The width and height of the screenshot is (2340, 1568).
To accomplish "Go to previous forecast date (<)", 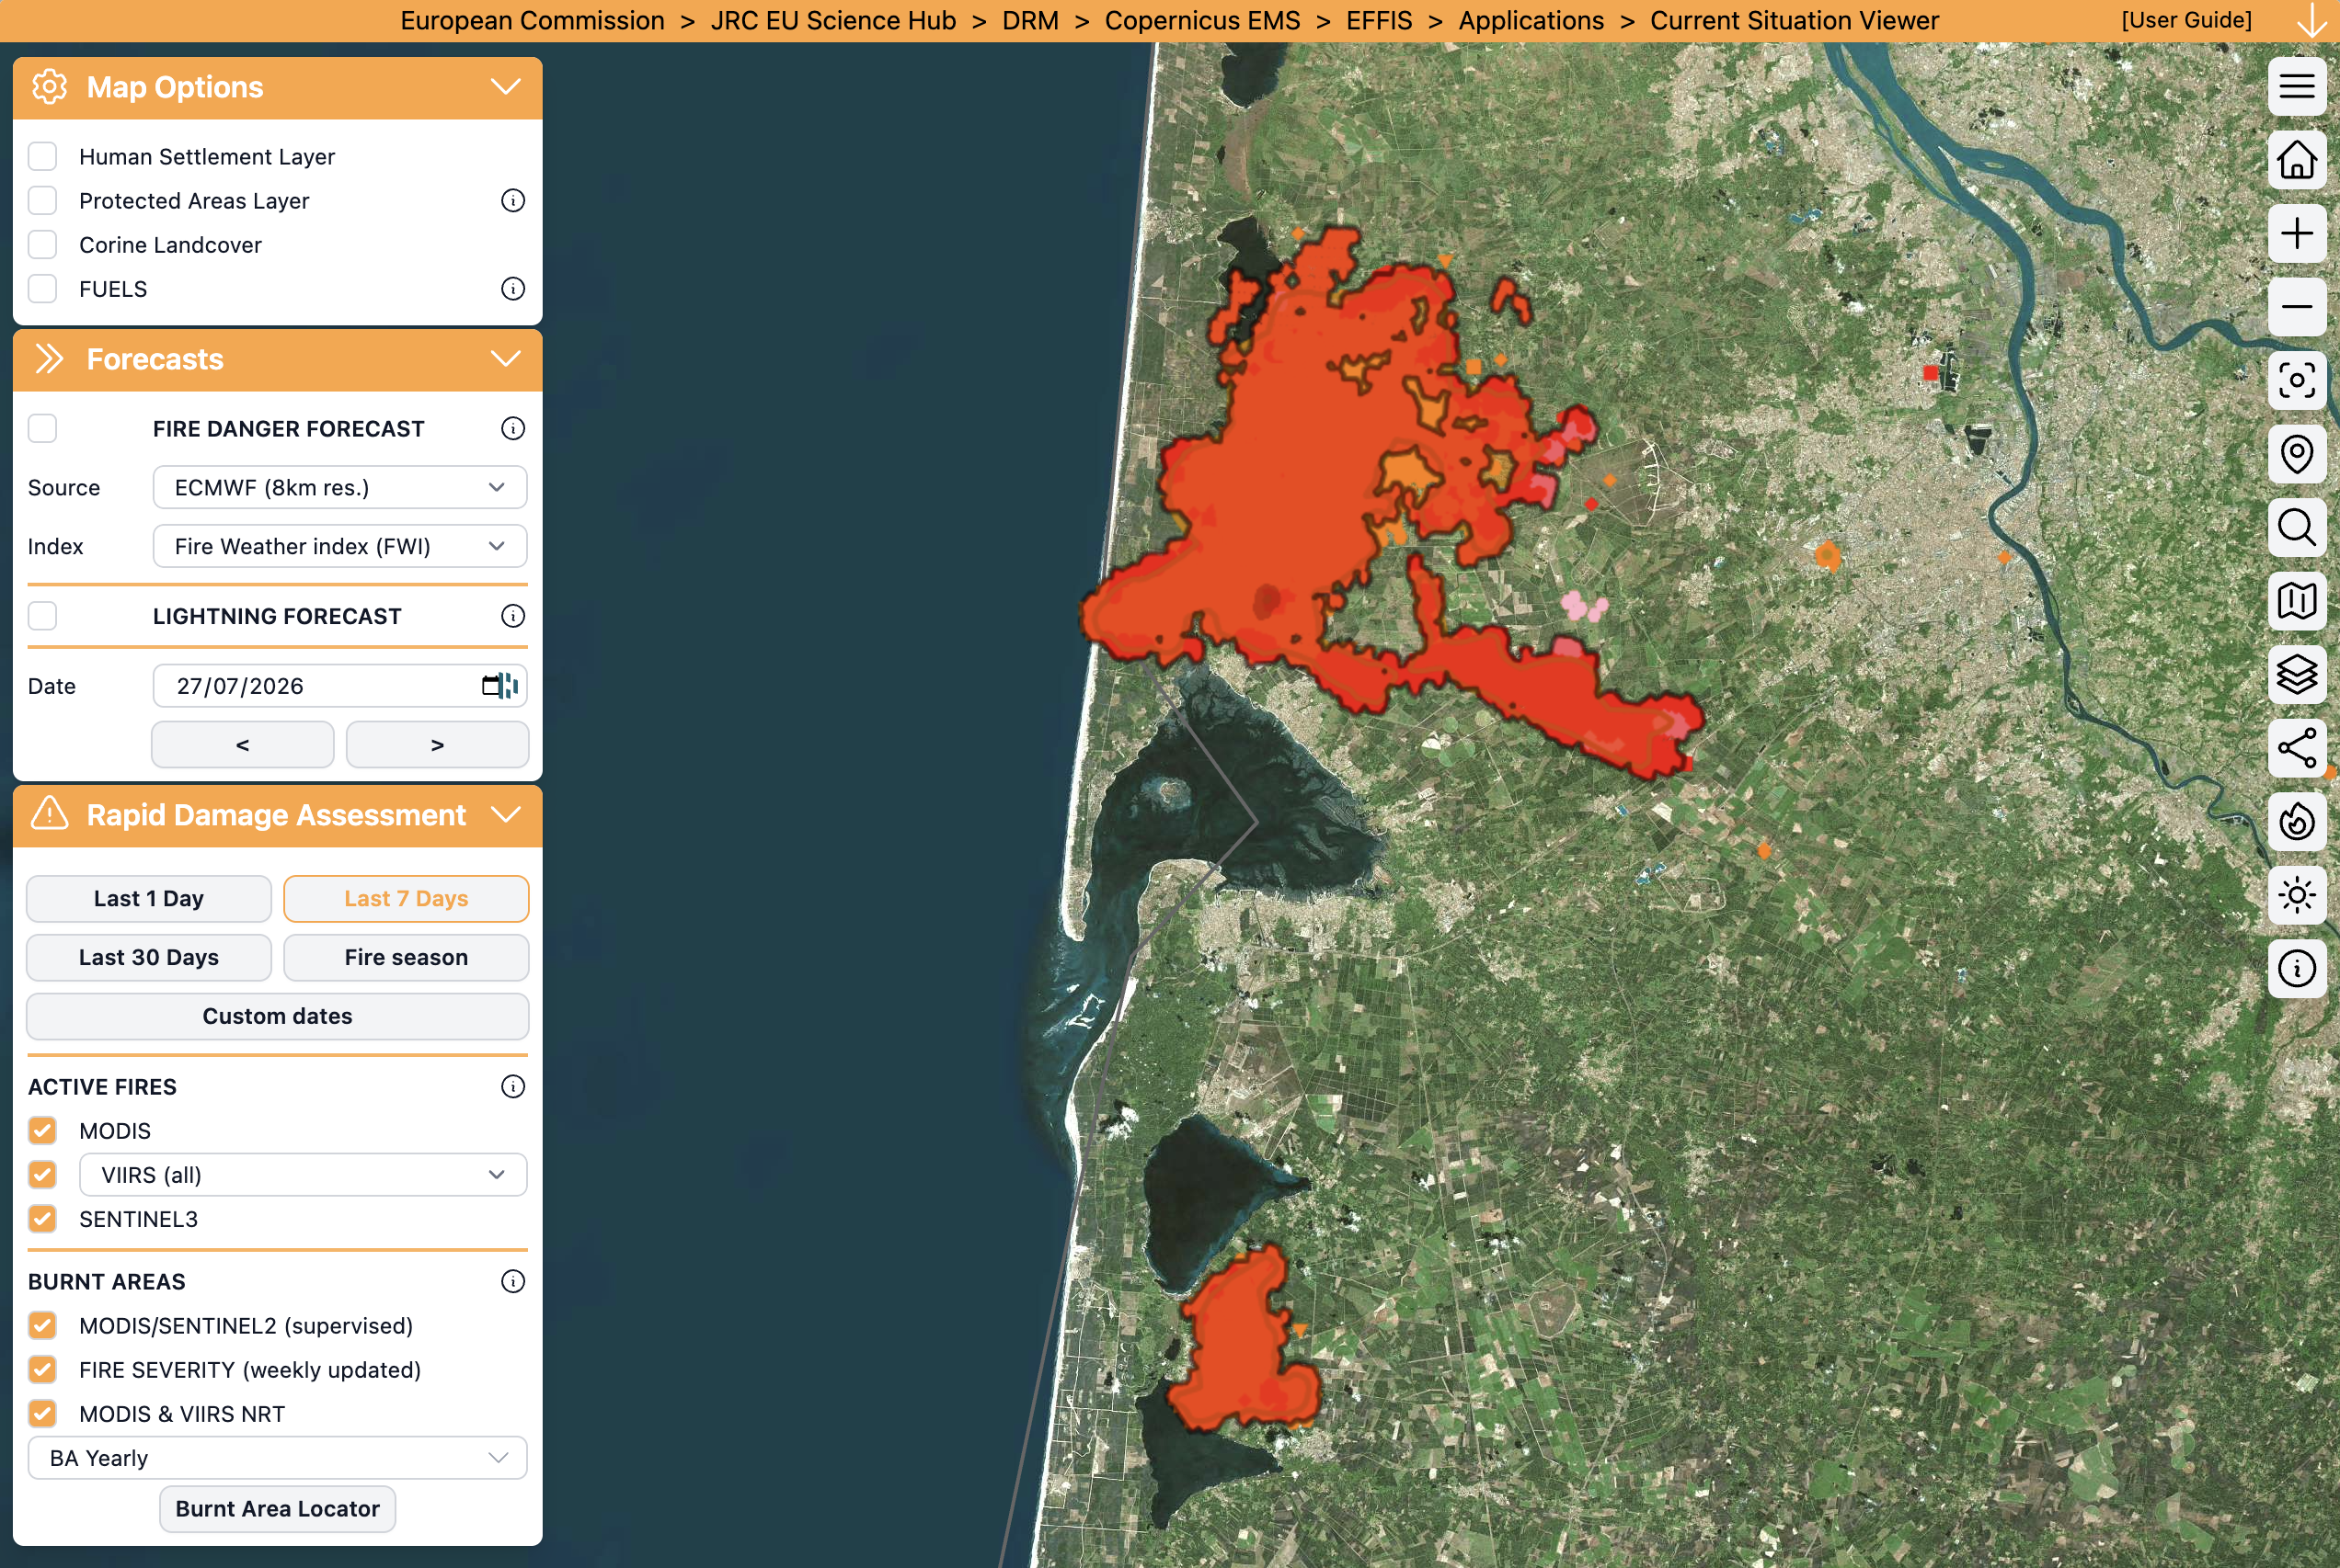I will click(242, 745).
